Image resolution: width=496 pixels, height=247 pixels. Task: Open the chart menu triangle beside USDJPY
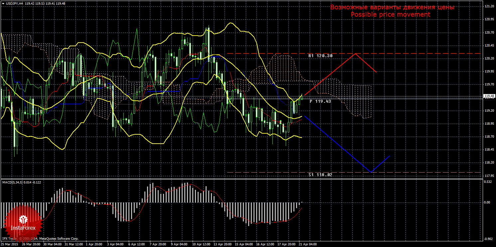pos(3,3)
